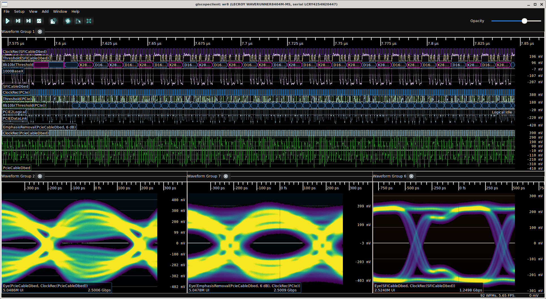Click the clear sweeps persistence icon
The image size is (546, 299).
tap(78, 21)
